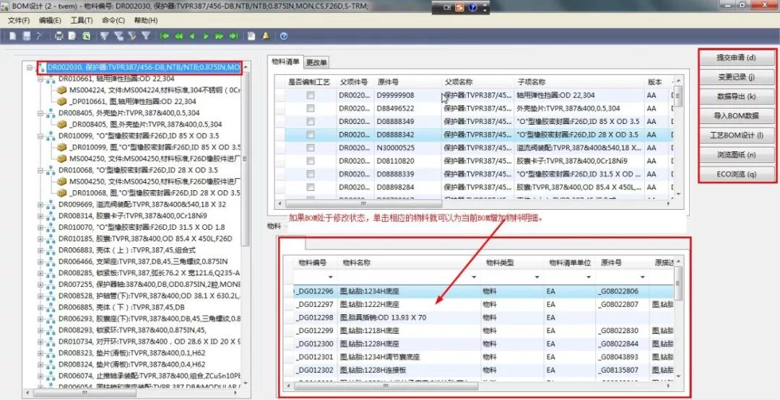780x400 pixels.
Task: Click the first filter funnel icon
Action: 105,36
